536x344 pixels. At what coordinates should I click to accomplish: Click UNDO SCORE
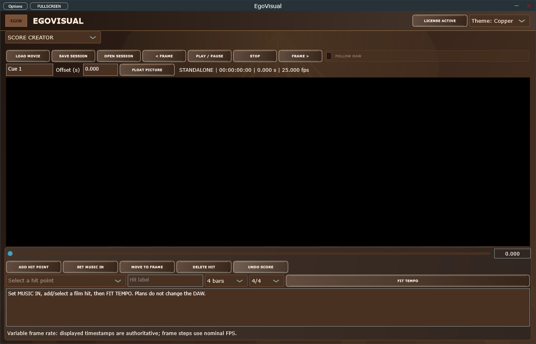pos(261,267)
